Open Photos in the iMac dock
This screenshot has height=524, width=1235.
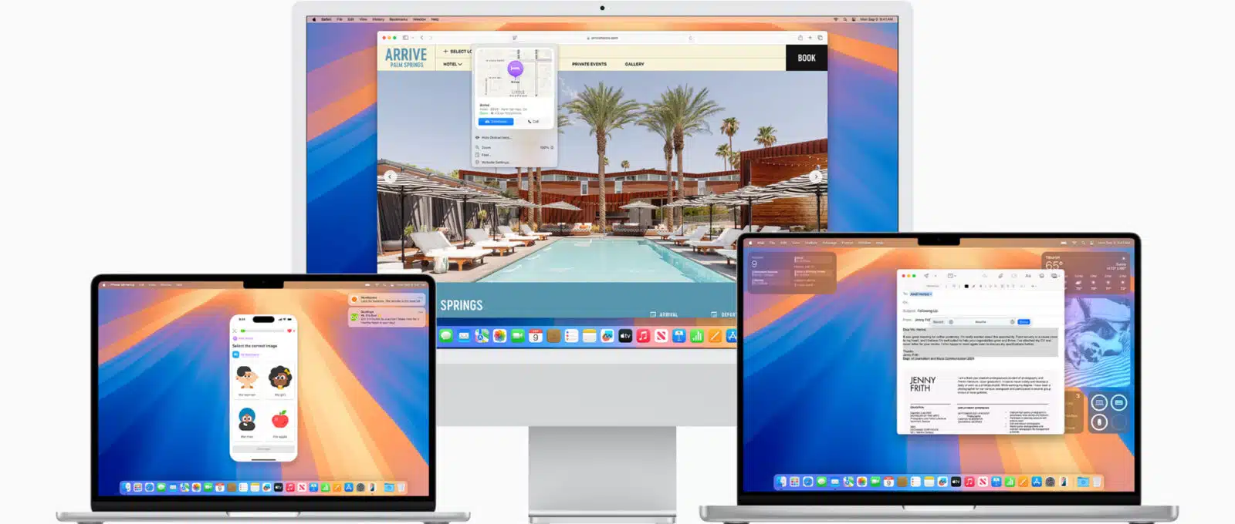point(499,336)
